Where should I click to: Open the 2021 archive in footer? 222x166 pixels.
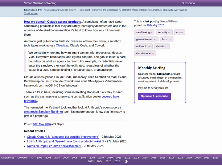click(x=206, y=158)
